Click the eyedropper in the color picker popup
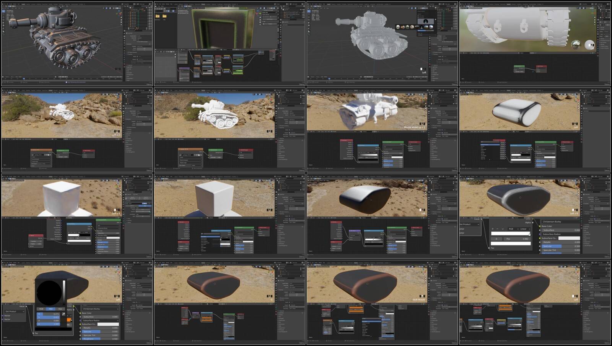The image size is (612, 346). coord(64,314)
